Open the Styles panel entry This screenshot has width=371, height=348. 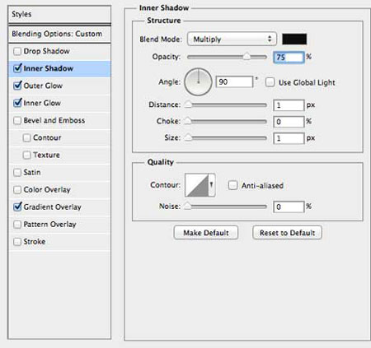click(59, 14)
